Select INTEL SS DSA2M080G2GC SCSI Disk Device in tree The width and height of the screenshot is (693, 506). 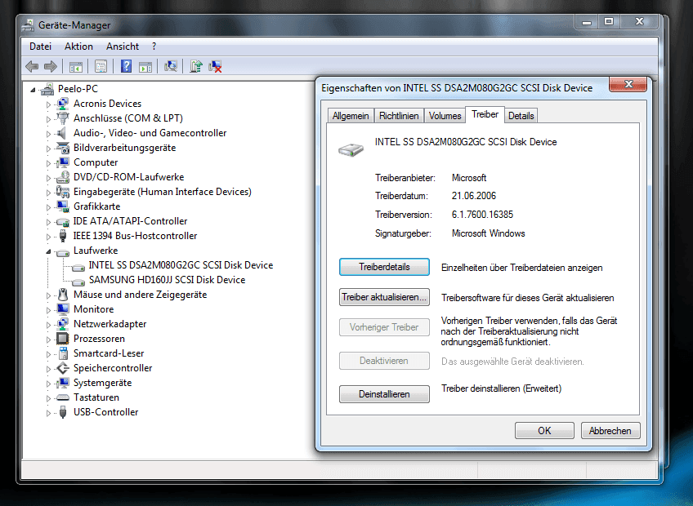[x=181, y=265]
